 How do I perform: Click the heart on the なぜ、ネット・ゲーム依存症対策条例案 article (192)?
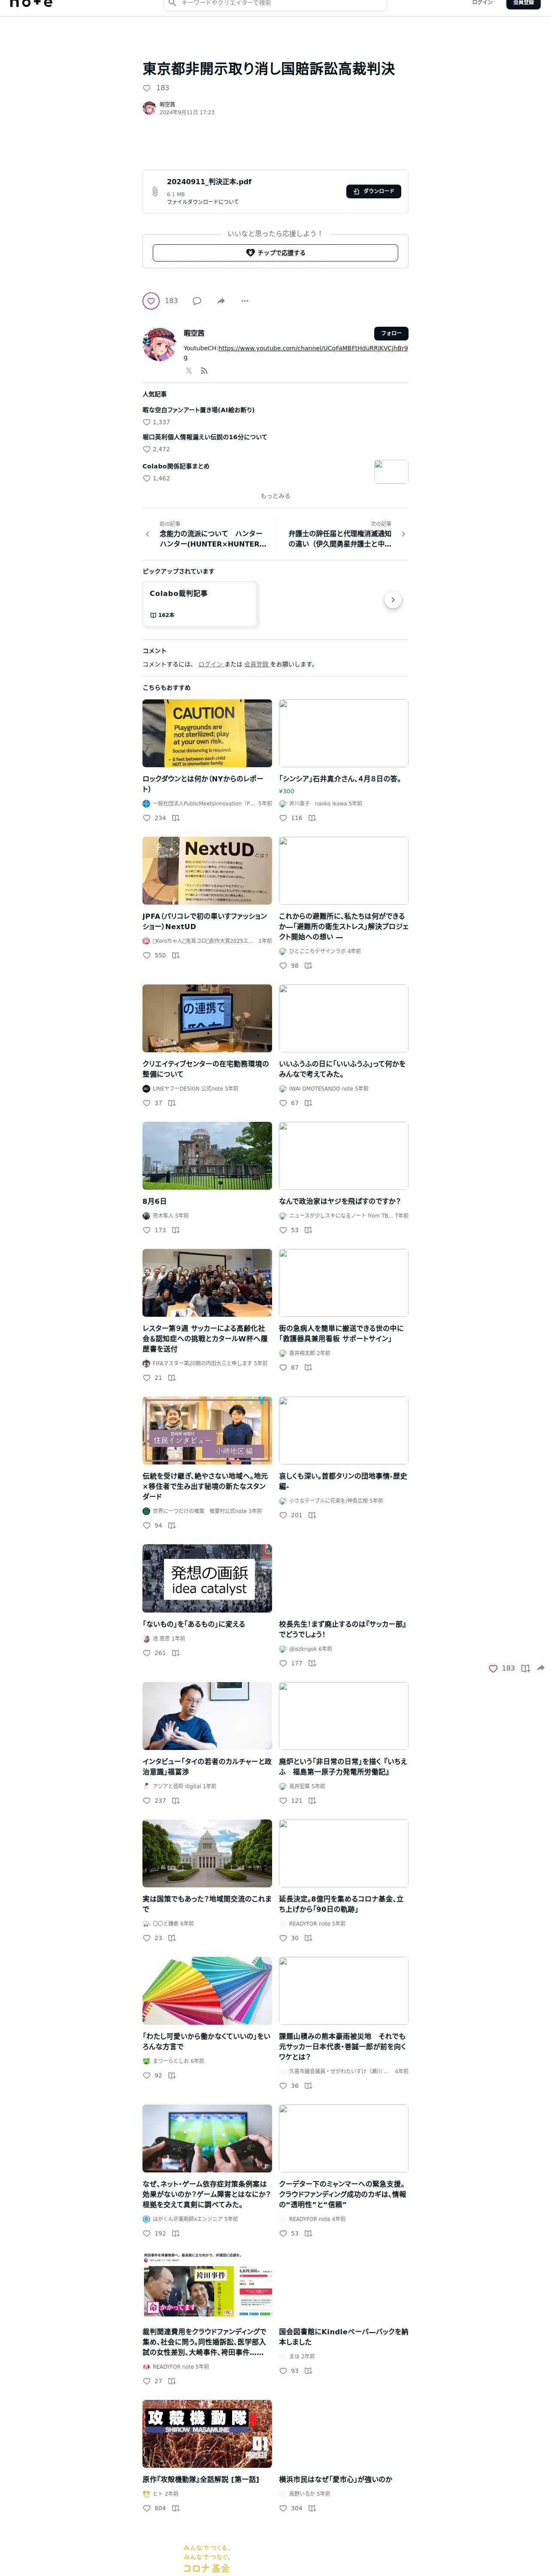pyautogui.click(x=147, y=2233)
